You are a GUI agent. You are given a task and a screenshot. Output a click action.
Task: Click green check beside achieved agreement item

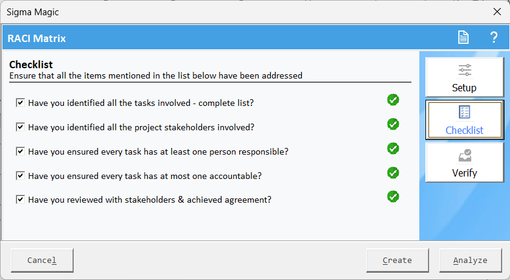point(393,197)
